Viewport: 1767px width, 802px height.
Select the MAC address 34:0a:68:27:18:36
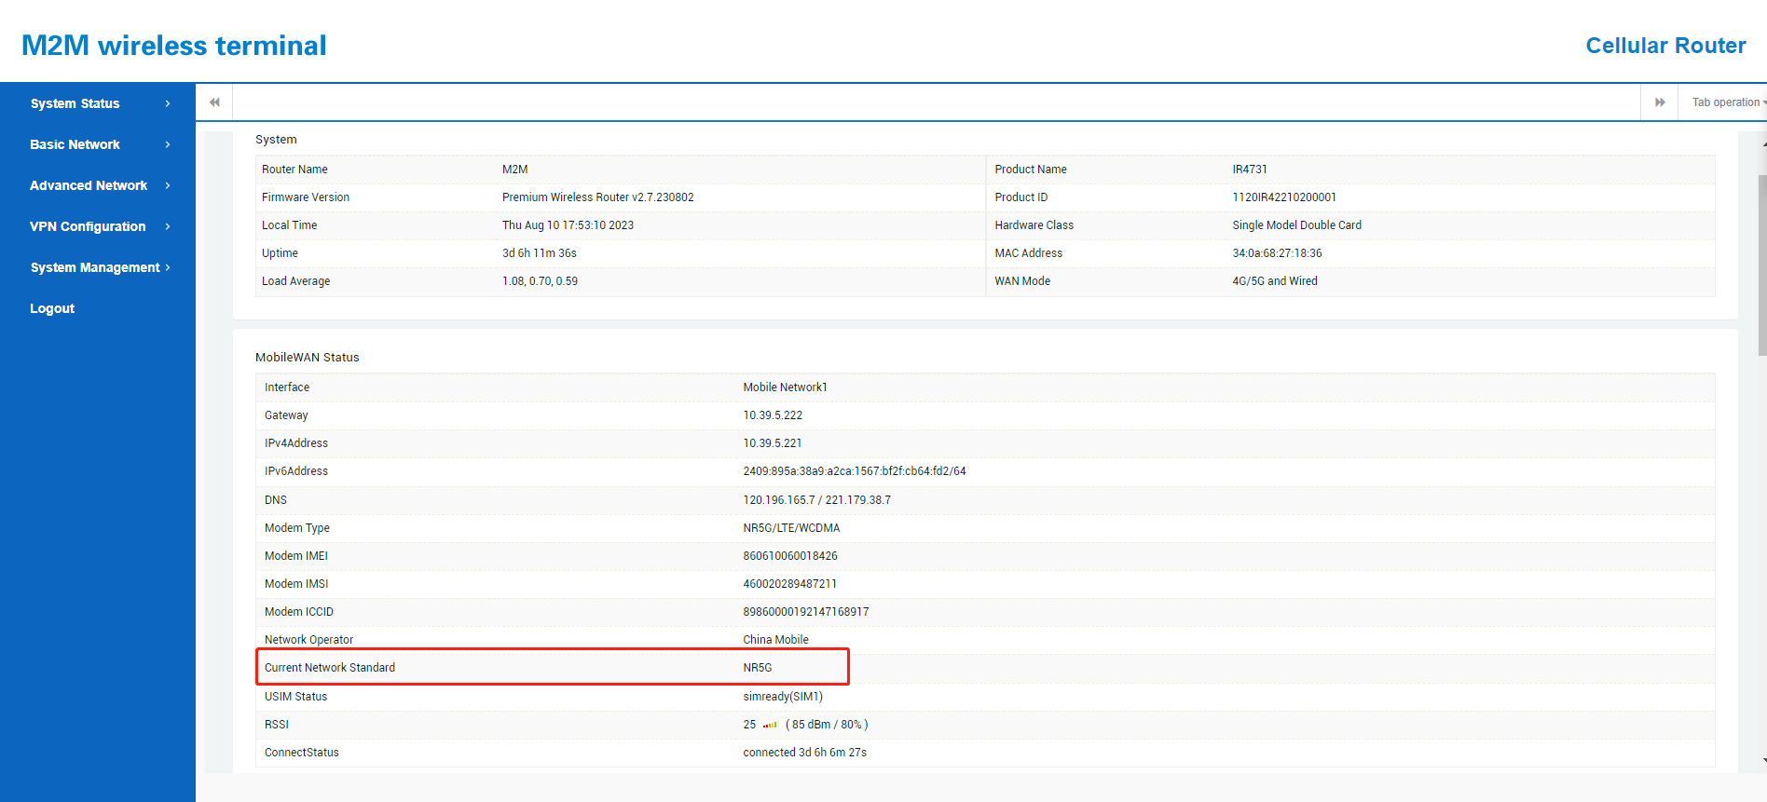pos(1277,253)
